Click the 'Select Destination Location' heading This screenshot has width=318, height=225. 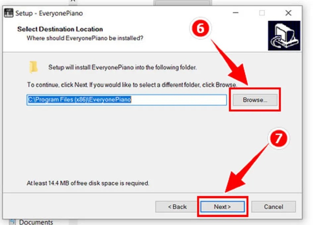click(60, 29)
